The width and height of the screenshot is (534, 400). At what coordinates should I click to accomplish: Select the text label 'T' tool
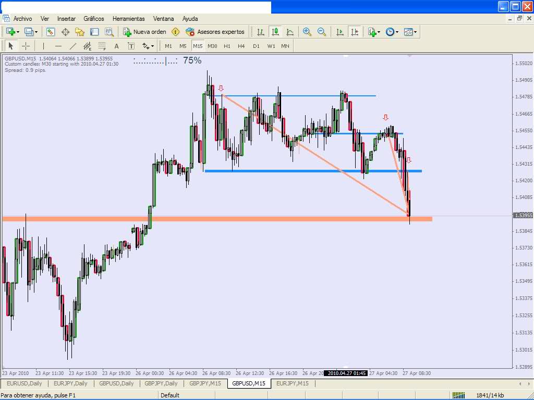(131, 46)
